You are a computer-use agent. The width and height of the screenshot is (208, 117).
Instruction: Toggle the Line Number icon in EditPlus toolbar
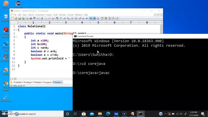[94, 19]
